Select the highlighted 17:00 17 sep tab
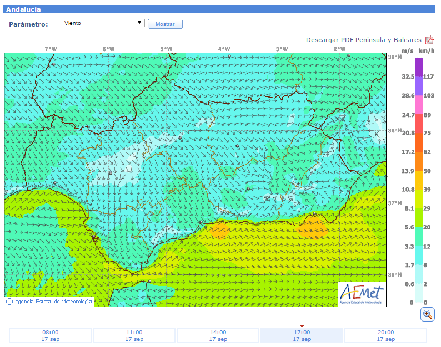Image resolution: width=441 pixels, height=347 pixels. (x=302, y=335)
